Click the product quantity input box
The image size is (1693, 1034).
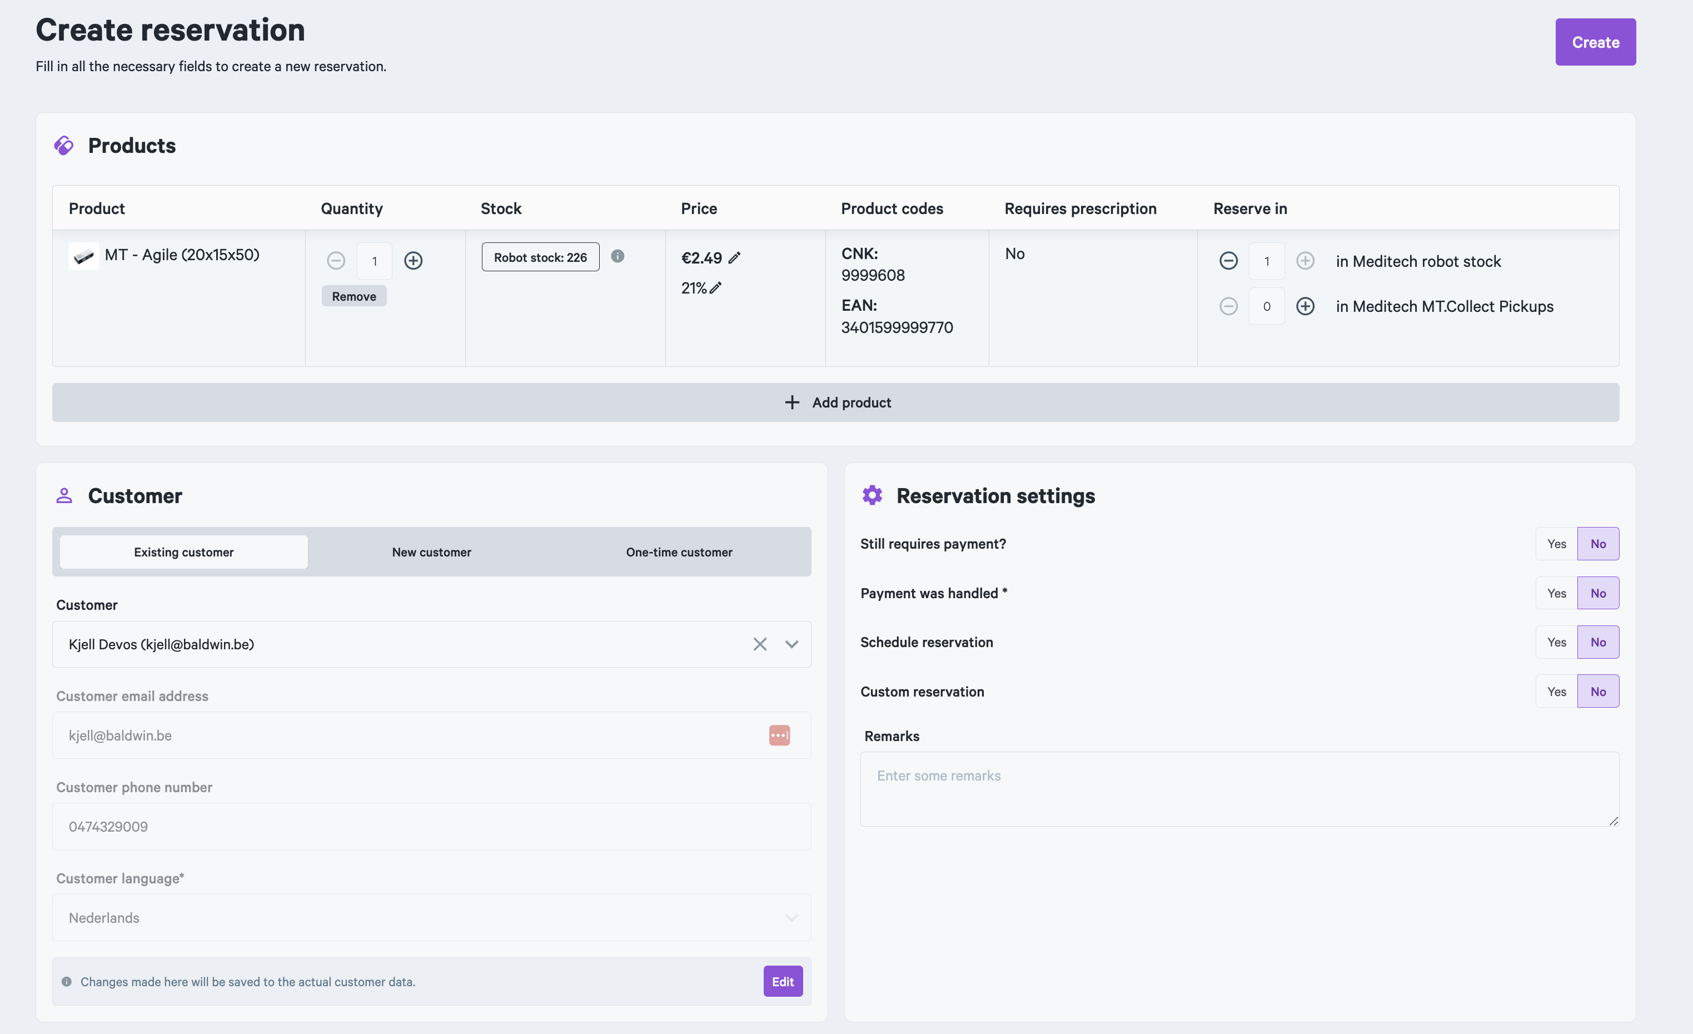(x=375, y=261)
